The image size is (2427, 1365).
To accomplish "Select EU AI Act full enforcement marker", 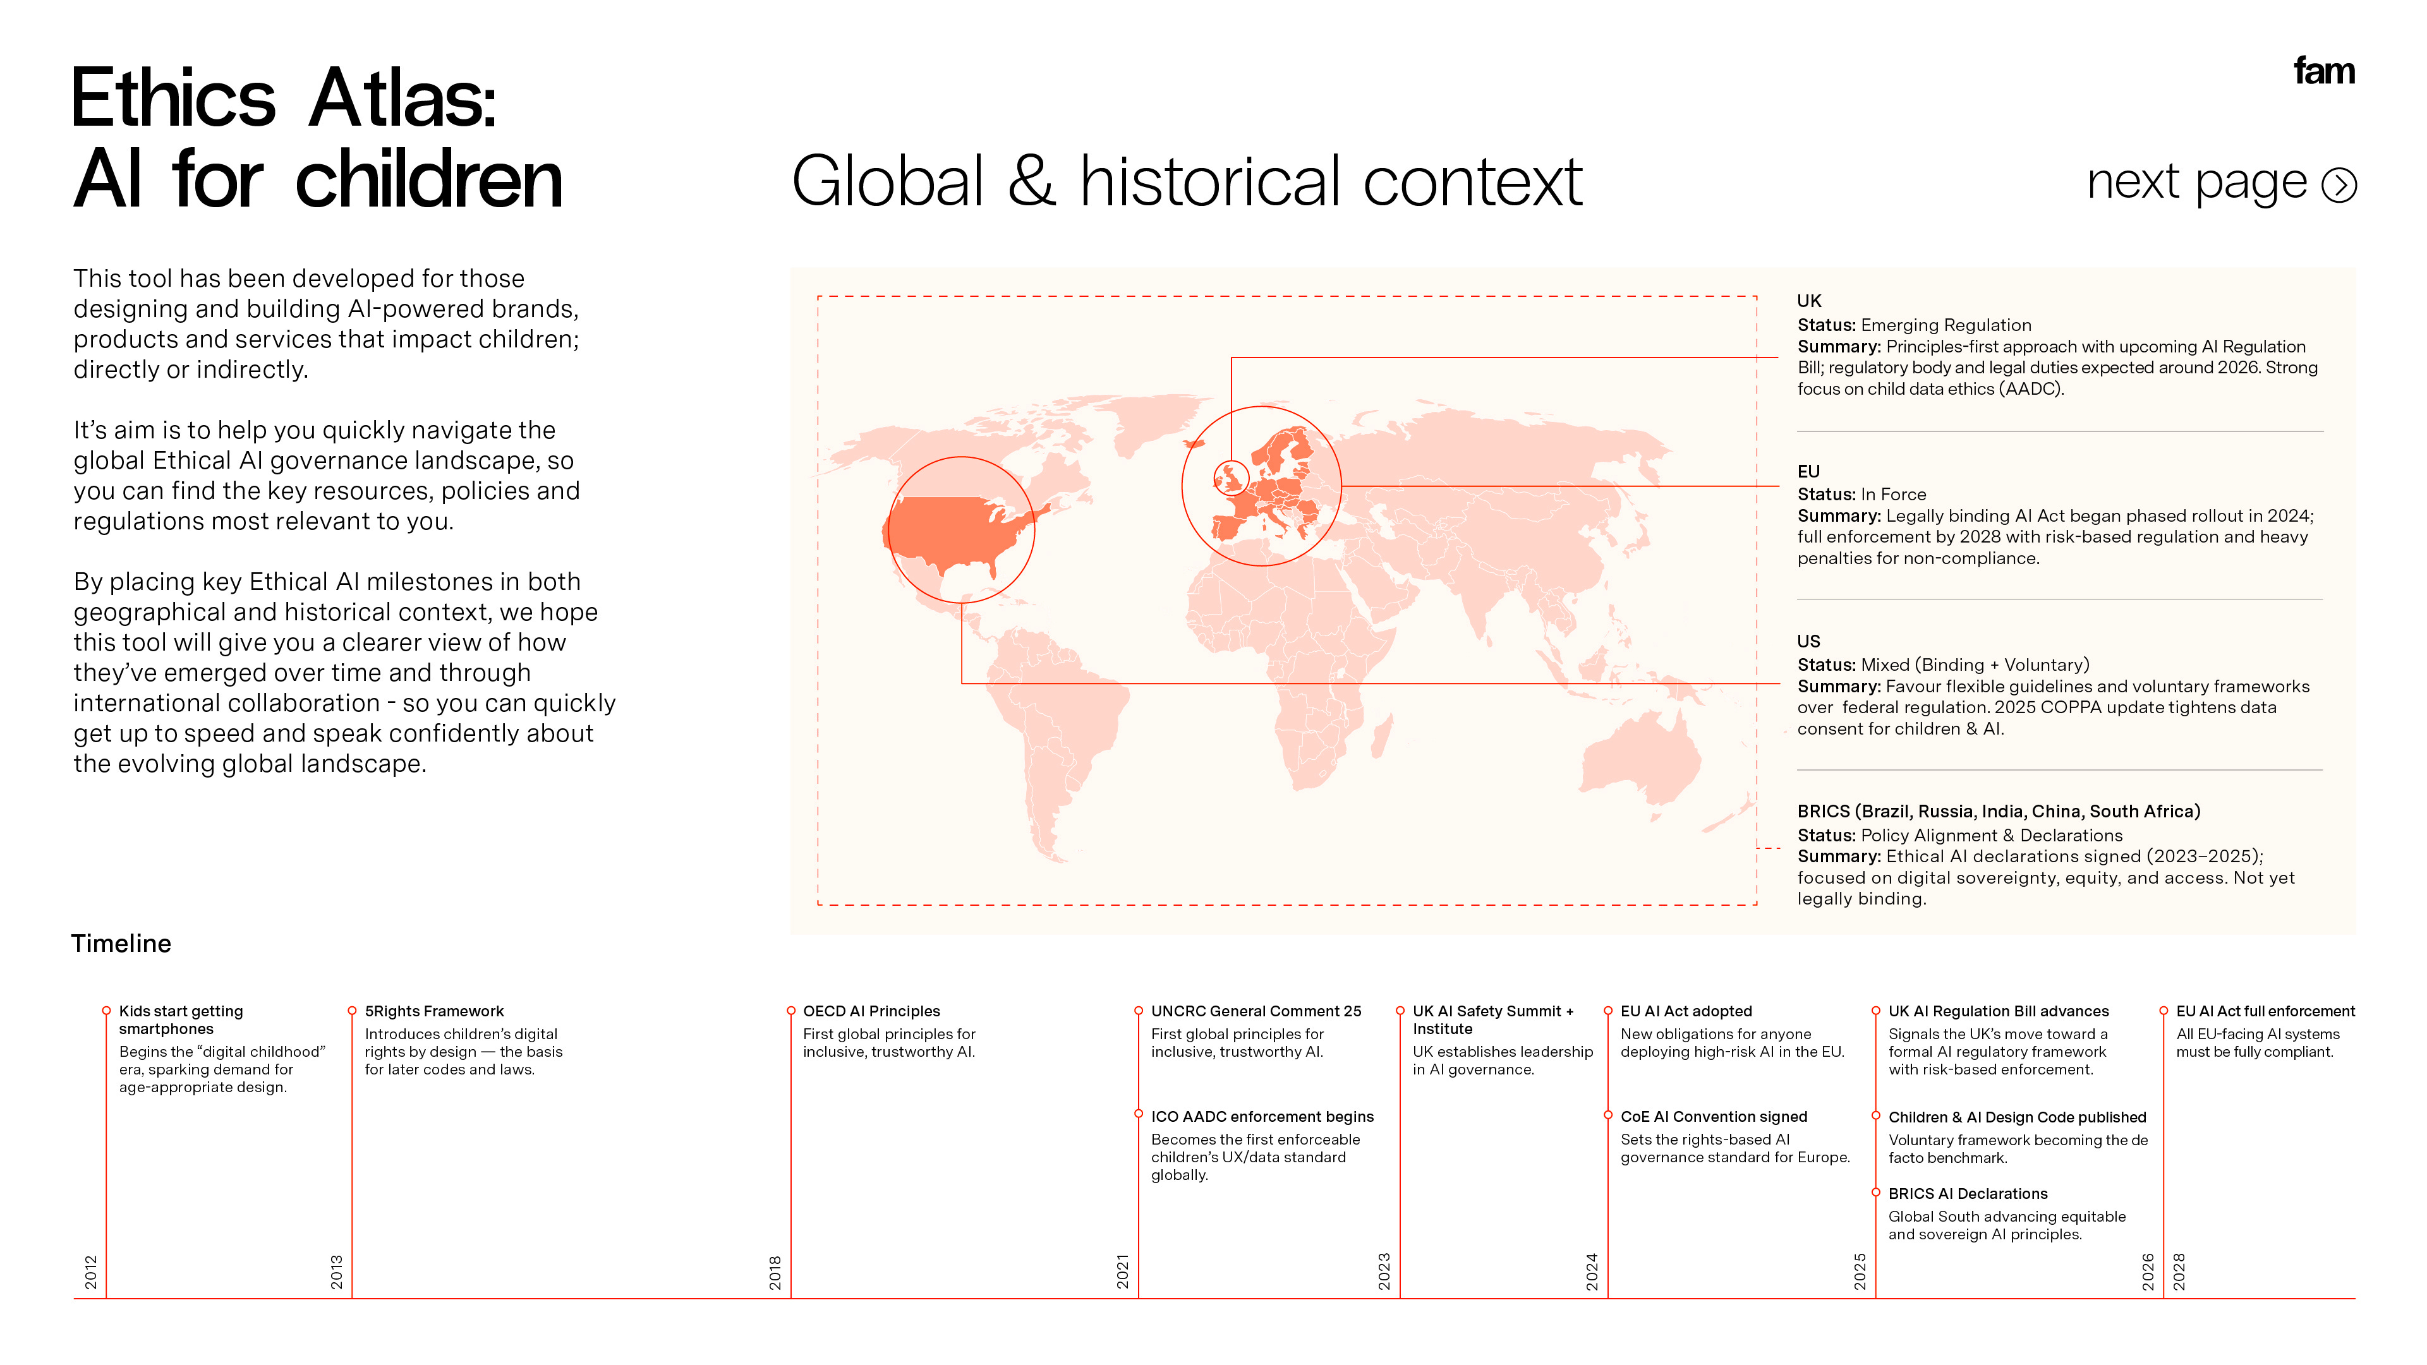I will click(x=2164, y=1011).
